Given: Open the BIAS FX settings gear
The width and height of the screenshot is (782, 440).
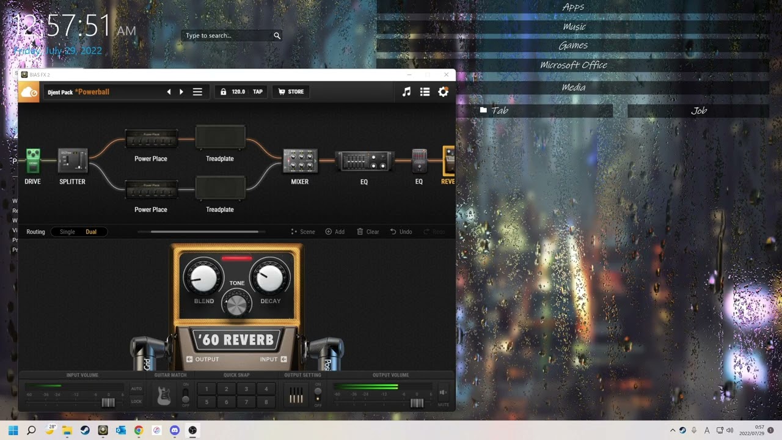Looking at the screenshot, I should click(x=443, y=92).
